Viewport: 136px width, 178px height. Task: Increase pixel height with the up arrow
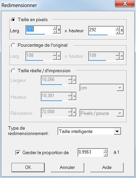click(x=118, y=28)
